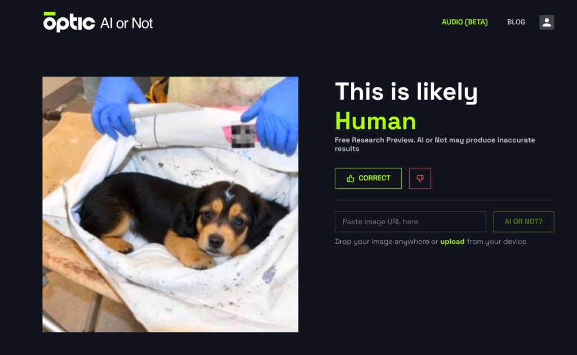Click the 'This is likely' heading
577x355 pixels.
(406, 92)
